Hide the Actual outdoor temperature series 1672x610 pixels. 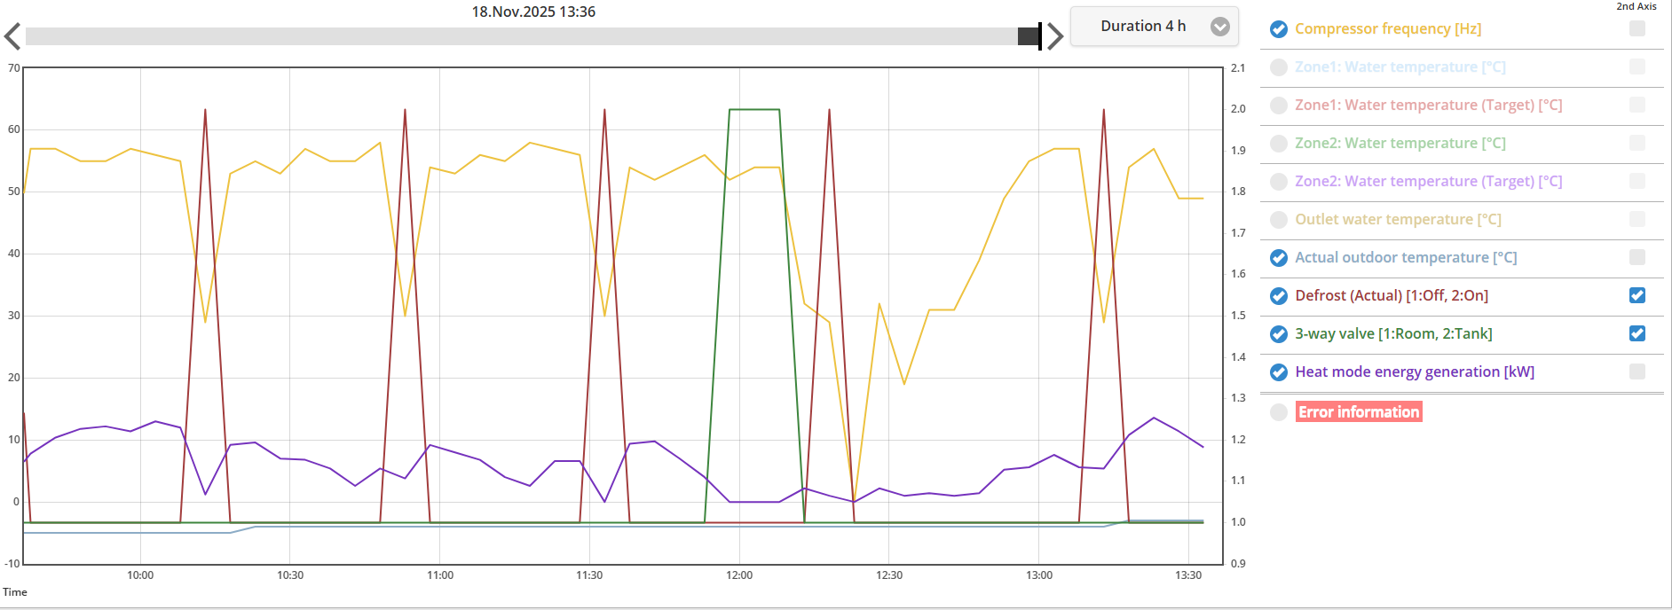(1279, 258)
